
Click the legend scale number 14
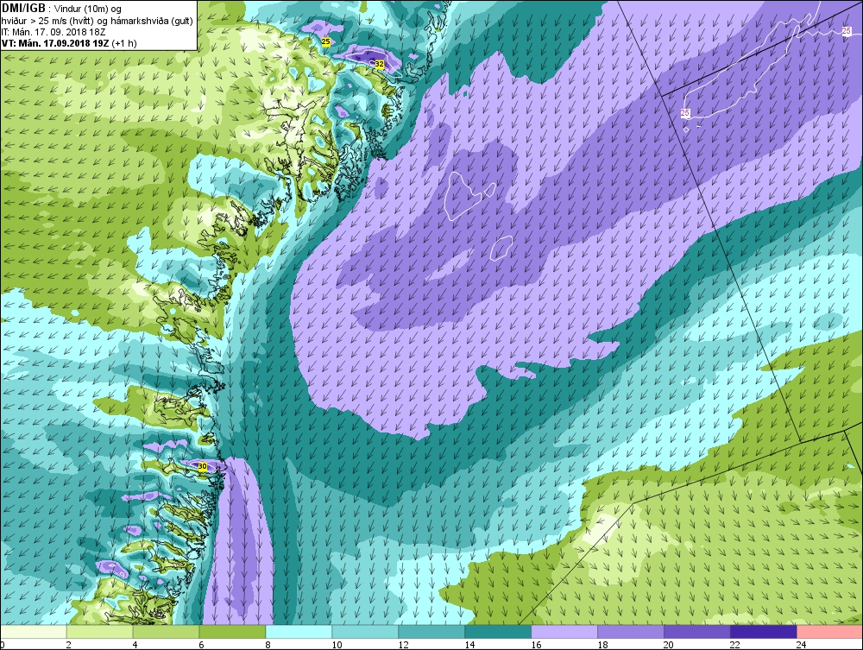coord(469,645)
